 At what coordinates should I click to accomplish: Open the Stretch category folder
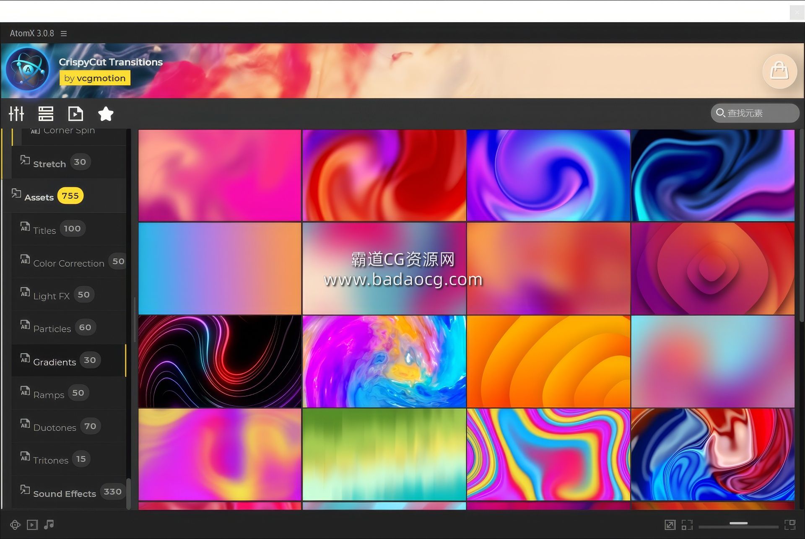(68, 163)
